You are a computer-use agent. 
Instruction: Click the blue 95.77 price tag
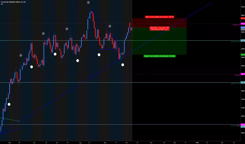[243, 27]
